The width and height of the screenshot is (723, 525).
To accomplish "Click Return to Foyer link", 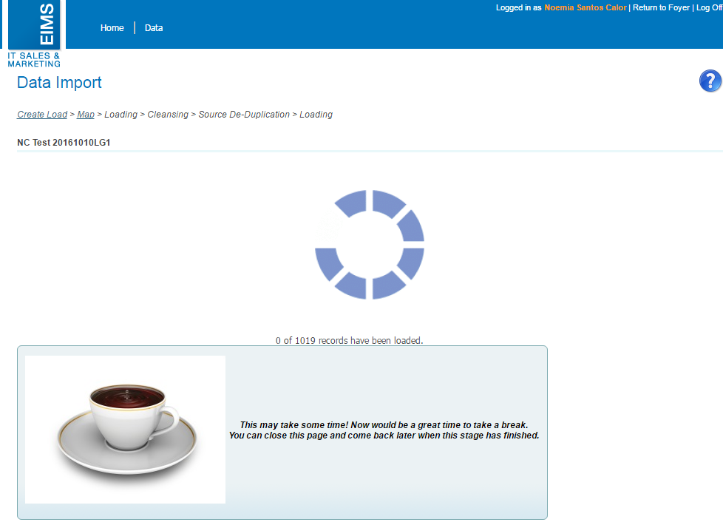I will (x=661, y=8).
